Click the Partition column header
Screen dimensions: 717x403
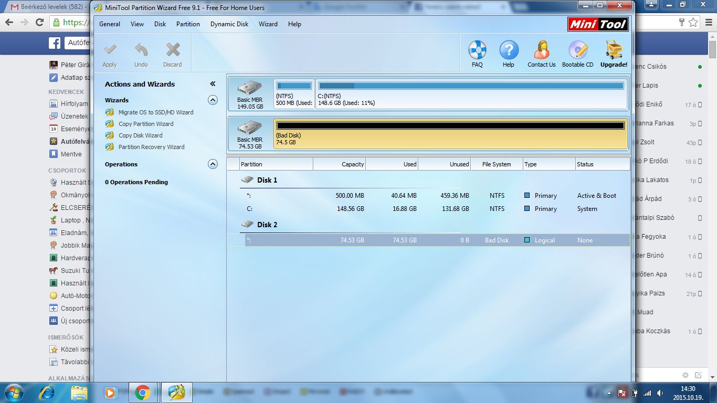[x=276, y=164]
